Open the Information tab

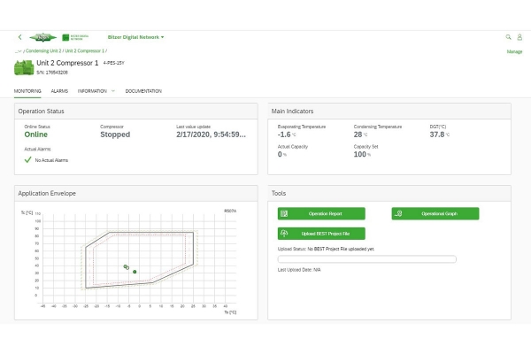point(92,91)
